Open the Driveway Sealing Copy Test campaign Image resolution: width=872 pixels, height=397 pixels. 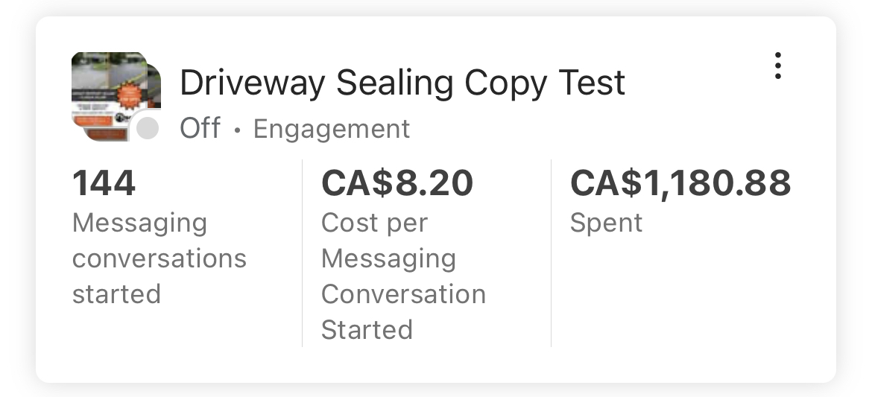[402, 82]
